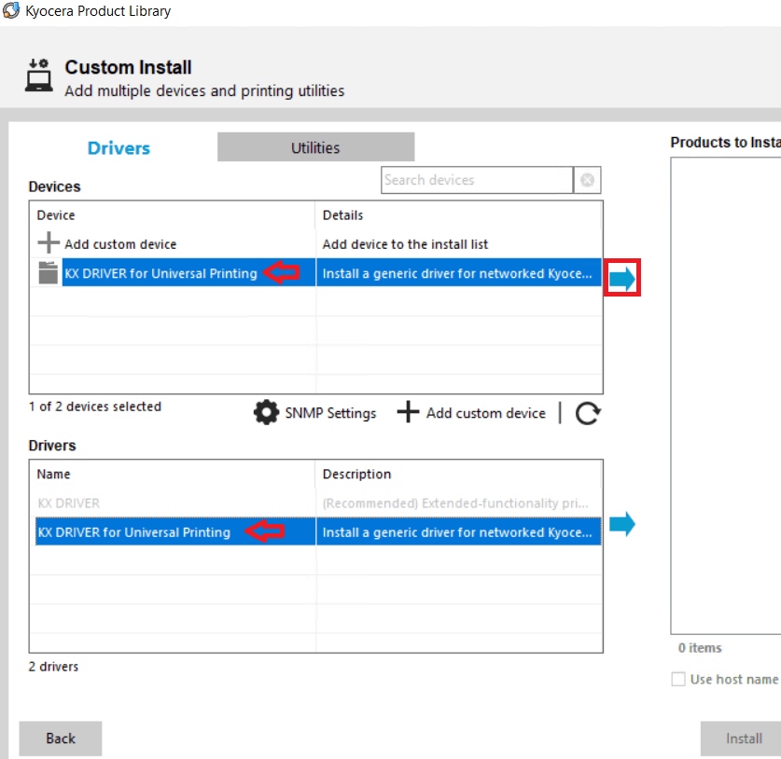Toggle the Use host name checkbox
Image resolution: width=781 pixels, height=759 pixels.
(678, 679)
